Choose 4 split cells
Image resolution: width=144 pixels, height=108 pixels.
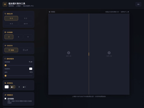pos(28,37)
